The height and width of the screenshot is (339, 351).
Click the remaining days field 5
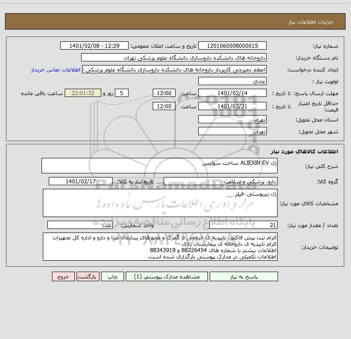point(122,93)
